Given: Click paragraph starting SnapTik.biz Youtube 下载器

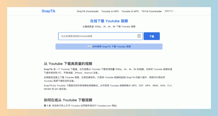Looking at the screenshot, I should tap(108, 87).
